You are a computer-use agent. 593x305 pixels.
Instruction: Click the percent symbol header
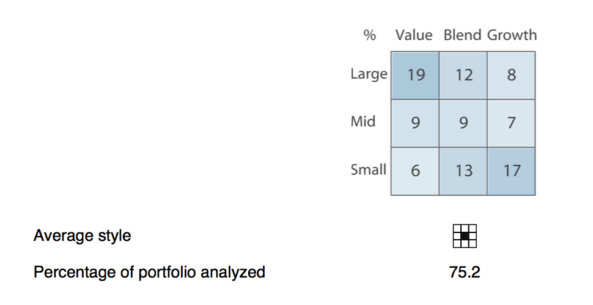click(x=369, y=35)
